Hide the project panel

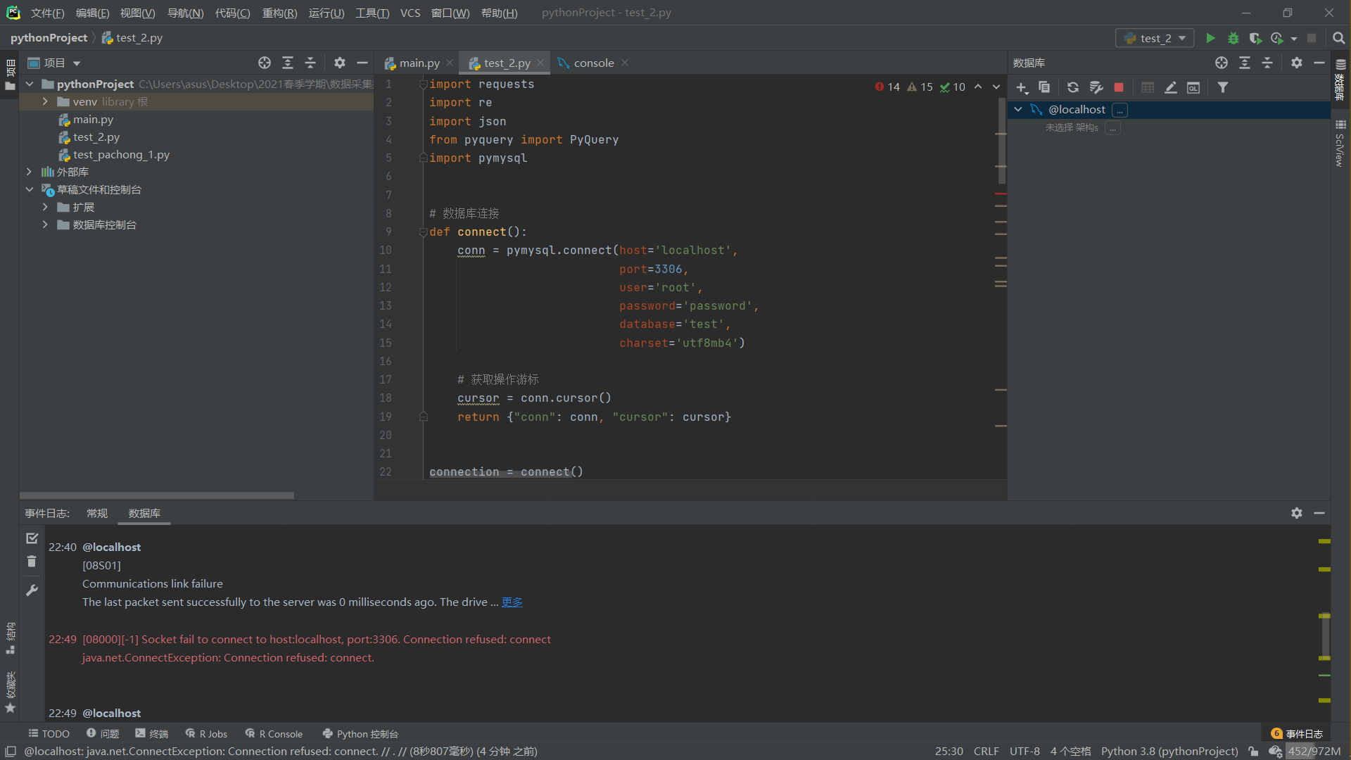click(362, 63)
